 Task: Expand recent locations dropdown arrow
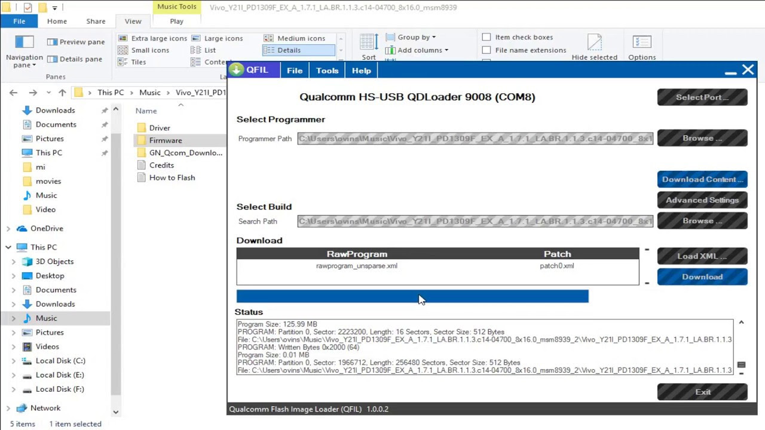48,93
